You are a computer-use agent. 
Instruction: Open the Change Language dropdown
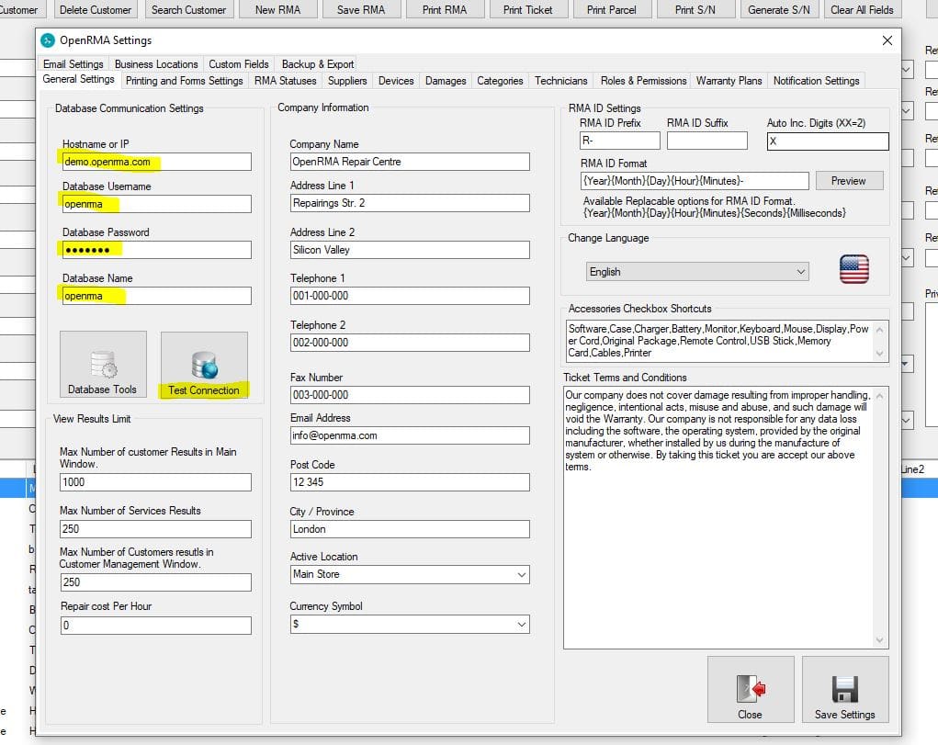click(x=697, y=272)
